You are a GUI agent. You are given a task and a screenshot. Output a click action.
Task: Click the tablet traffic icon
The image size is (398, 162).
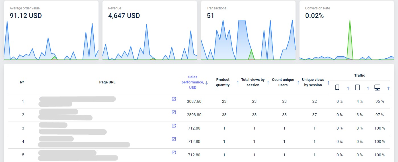(358, 87)
